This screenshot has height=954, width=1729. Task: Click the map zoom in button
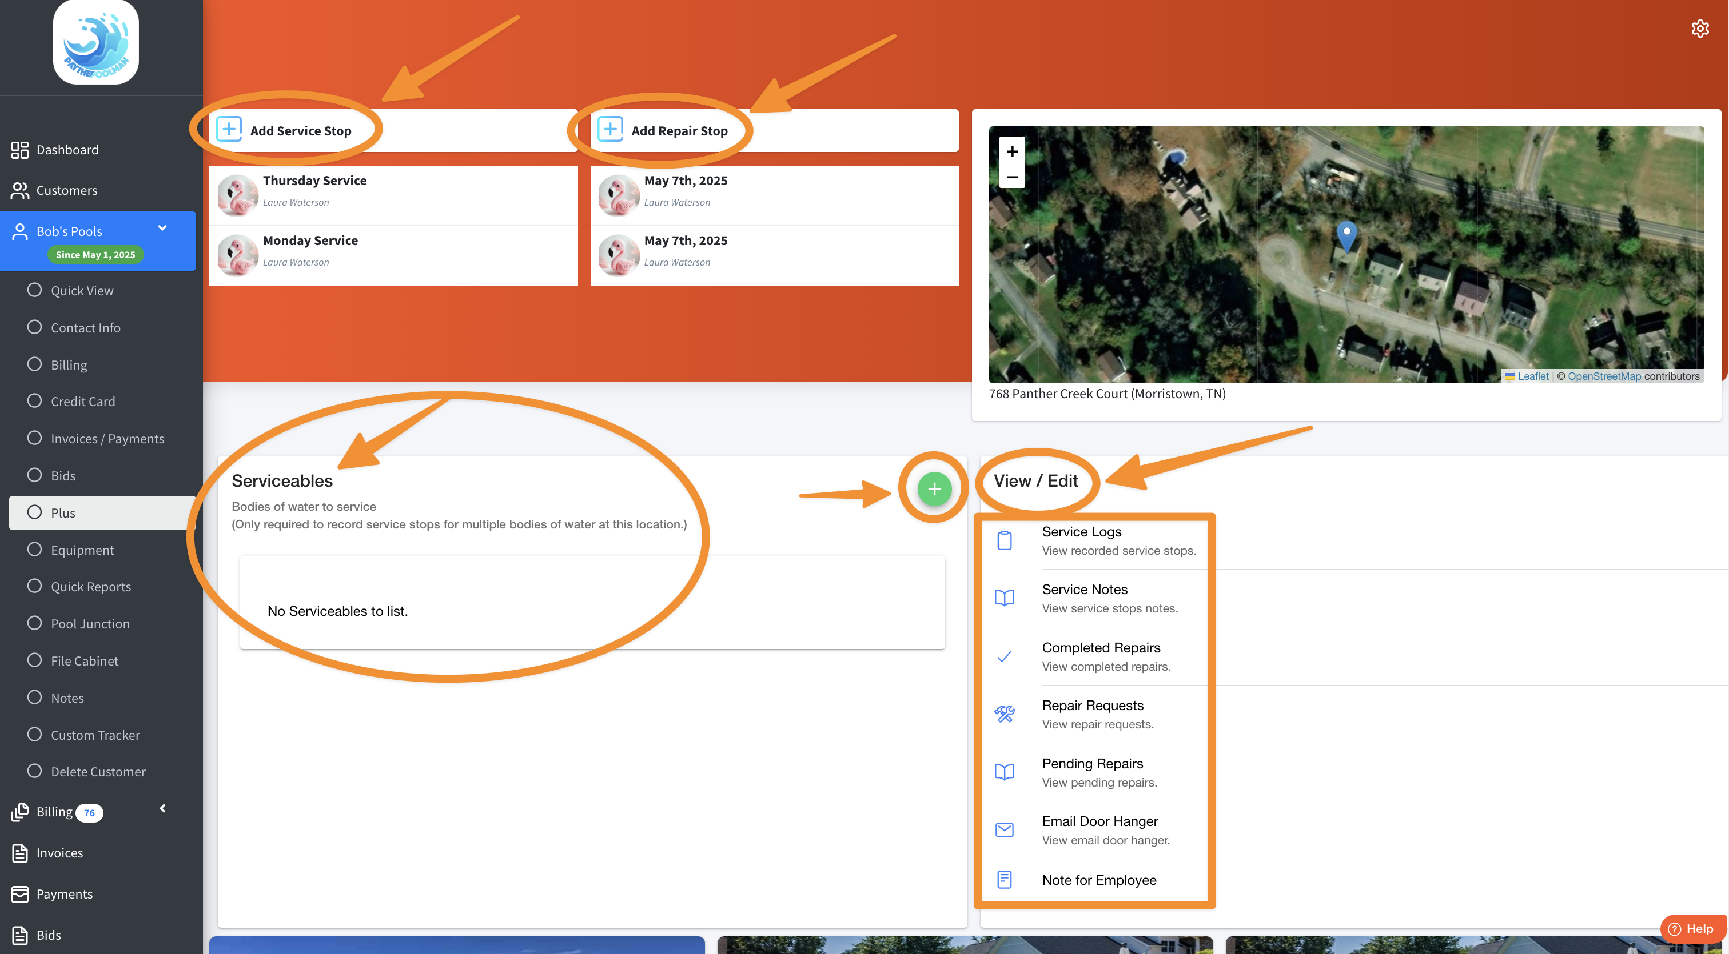1012,151
